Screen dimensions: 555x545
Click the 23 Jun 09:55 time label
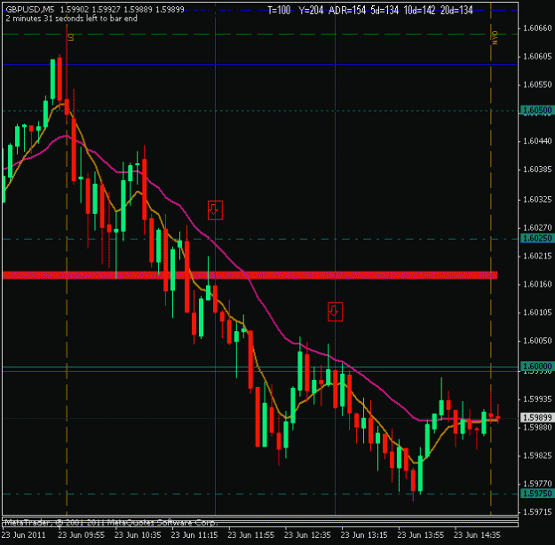(x=81, y=534)
